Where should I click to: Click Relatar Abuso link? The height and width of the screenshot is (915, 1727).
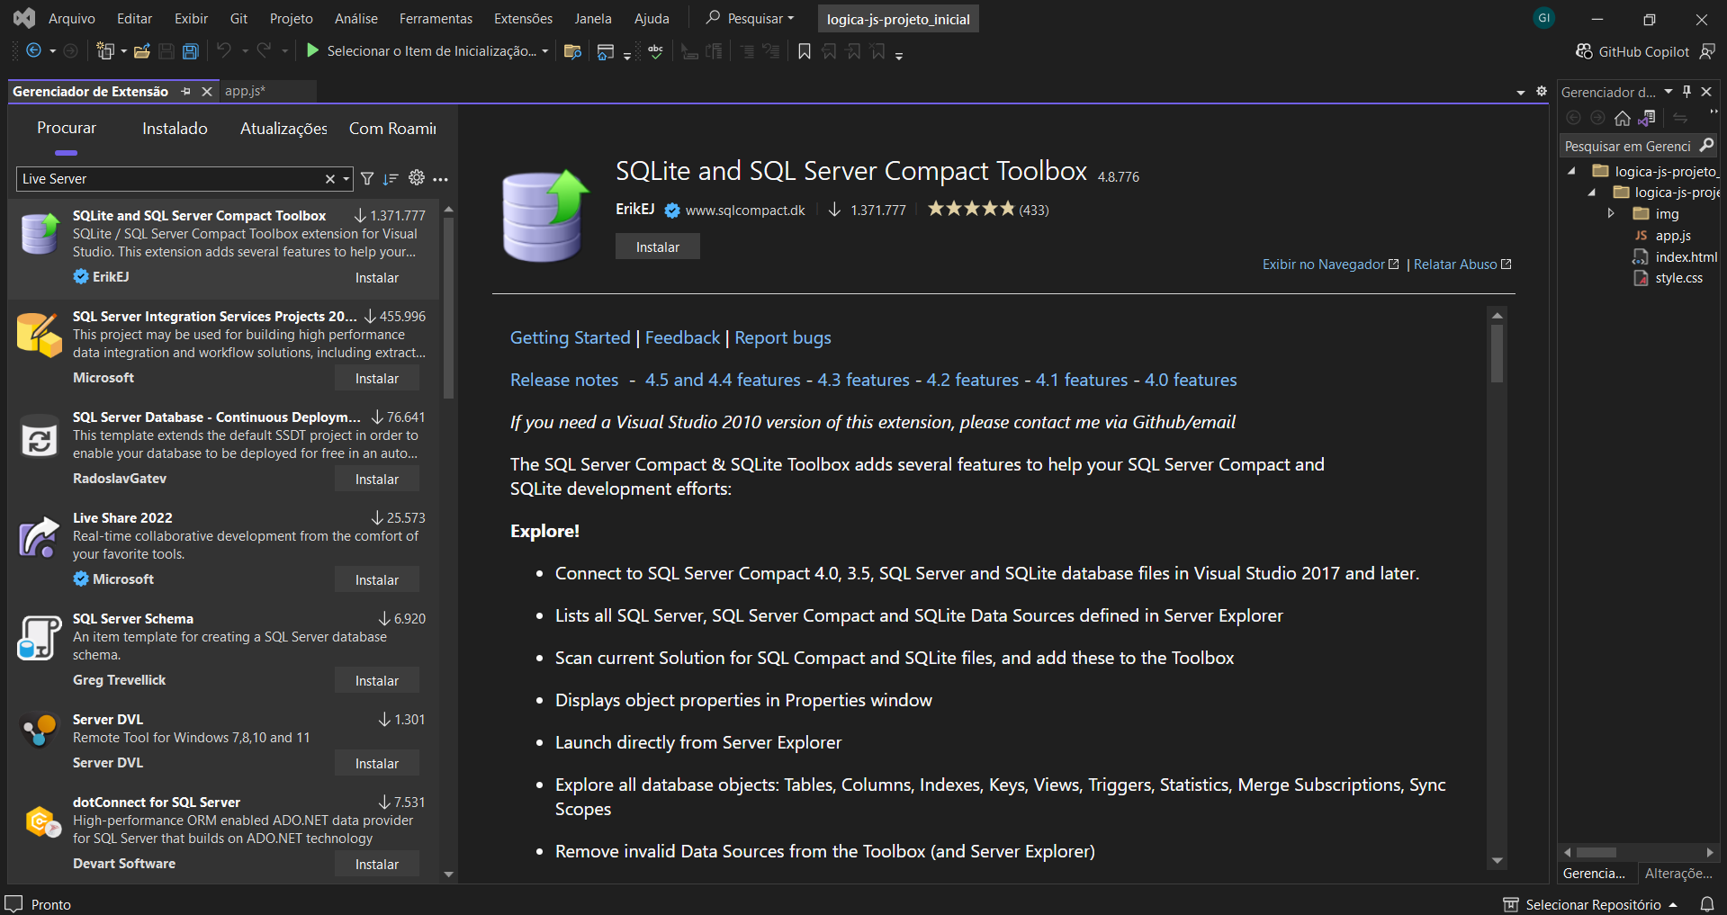pos(1462,264)
